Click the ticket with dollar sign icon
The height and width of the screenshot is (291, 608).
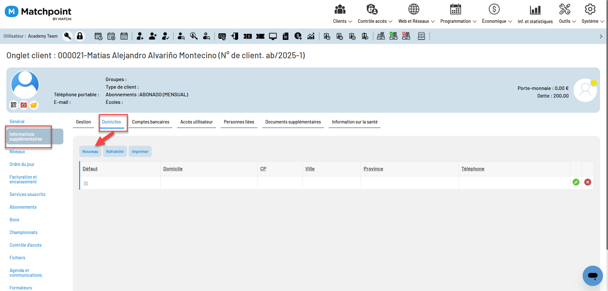[248, 36]
